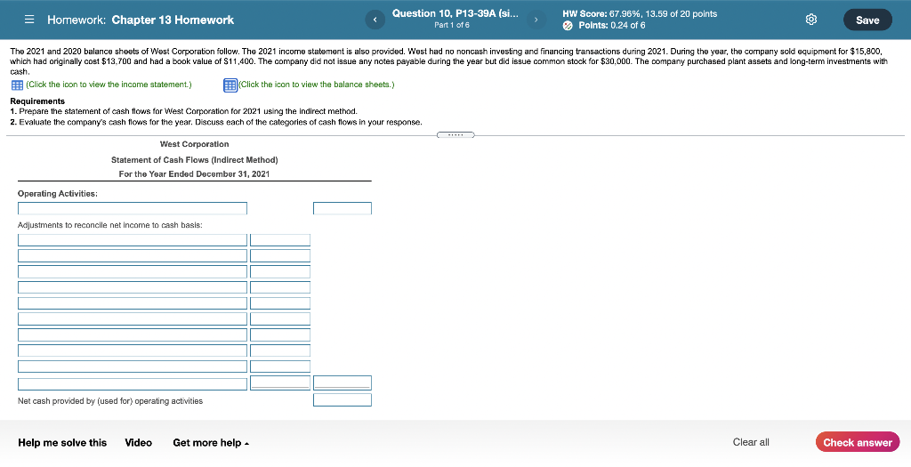Open the view balance sheets link
911x467 pixels.
coord(316,85)
